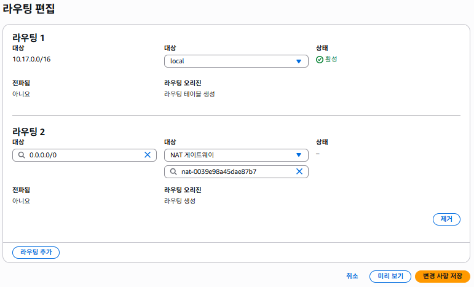
Task: Cancel editing via 취소 link
Action: [352, 277]
